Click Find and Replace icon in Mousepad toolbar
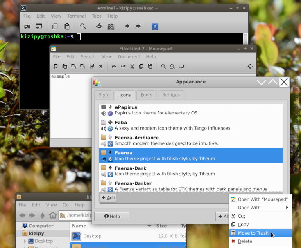The width and height of the screenshot is (301, 248). 172,67
